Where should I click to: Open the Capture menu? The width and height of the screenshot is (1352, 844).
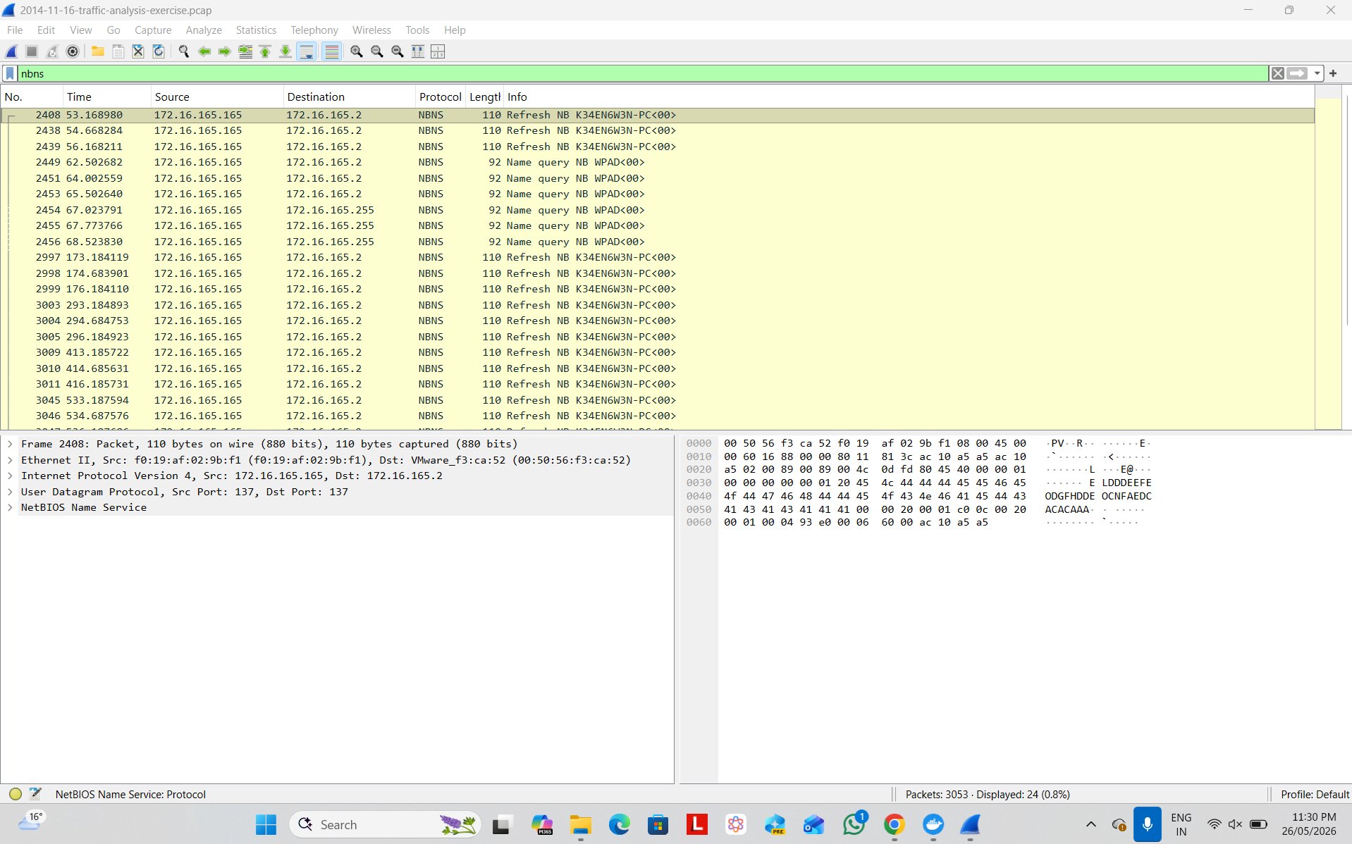click(153, 30)
